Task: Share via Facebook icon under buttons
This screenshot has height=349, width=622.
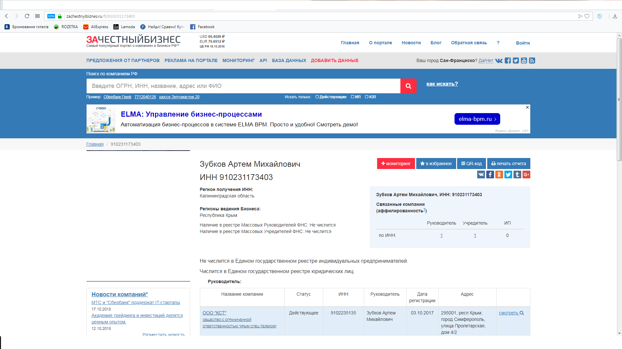Action: pyautogui.click(x=490, y=174)
